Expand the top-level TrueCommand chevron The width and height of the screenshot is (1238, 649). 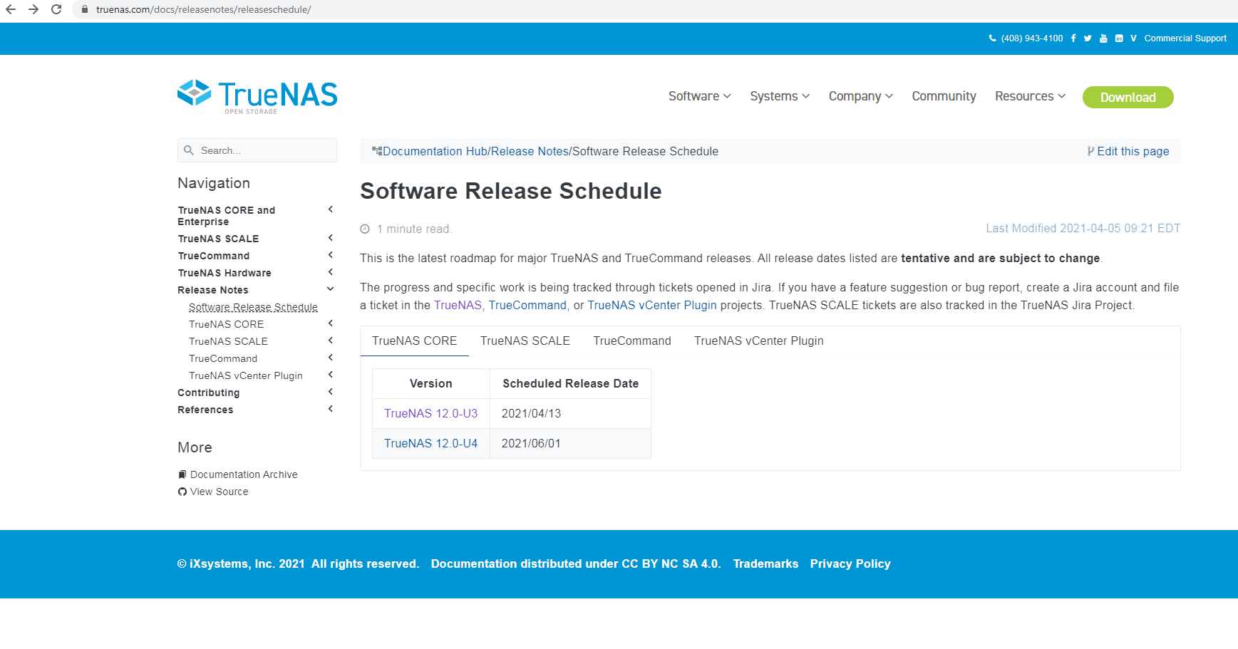[331, 255]
